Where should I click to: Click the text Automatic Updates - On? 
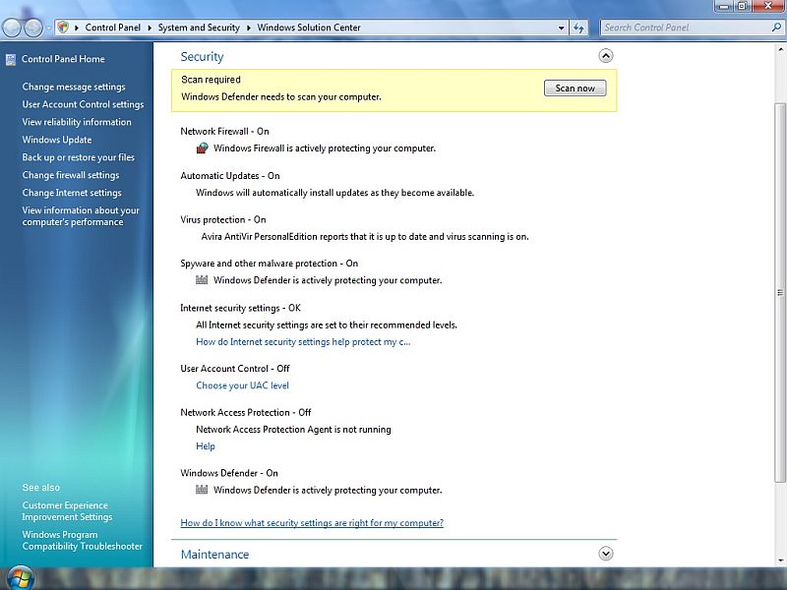coord(230,176)
